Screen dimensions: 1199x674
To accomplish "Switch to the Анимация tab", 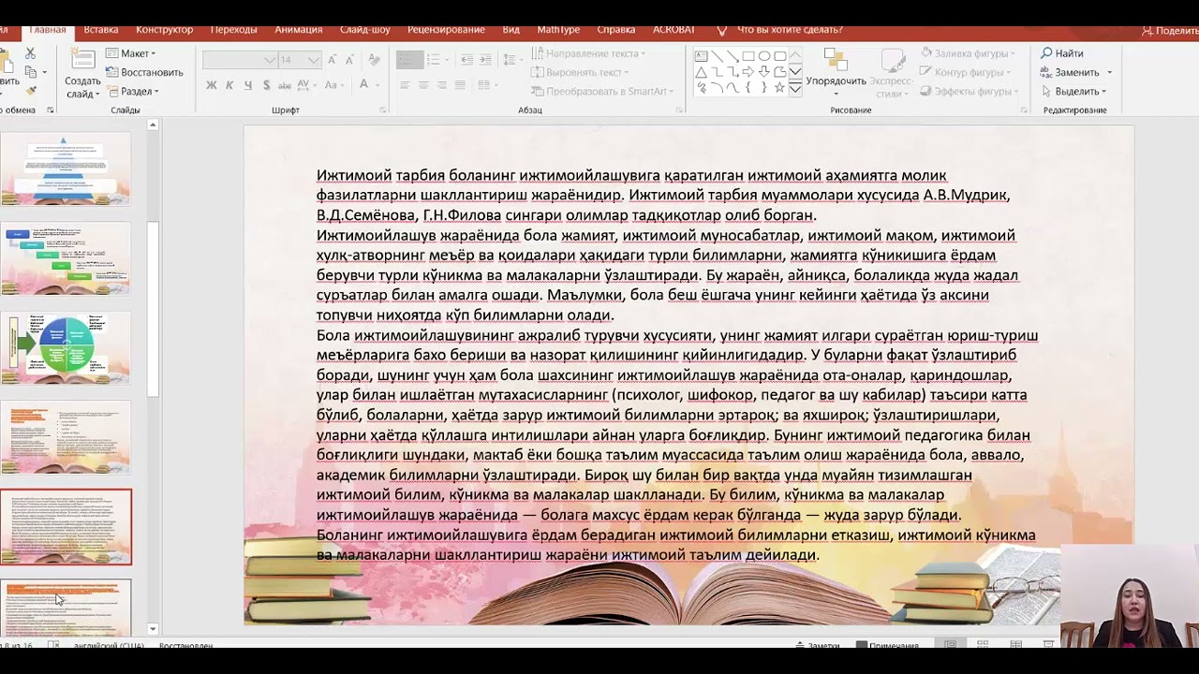I will pyautogui.click(x=298, y=30).
